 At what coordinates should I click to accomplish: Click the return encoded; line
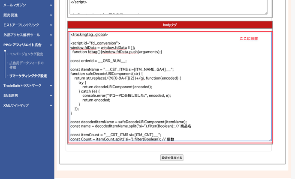click(x=96, y=100)
